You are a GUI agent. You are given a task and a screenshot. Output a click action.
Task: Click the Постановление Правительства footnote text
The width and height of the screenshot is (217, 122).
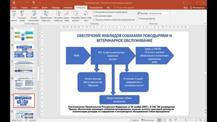pyautogui.click(x=121, y=109)
